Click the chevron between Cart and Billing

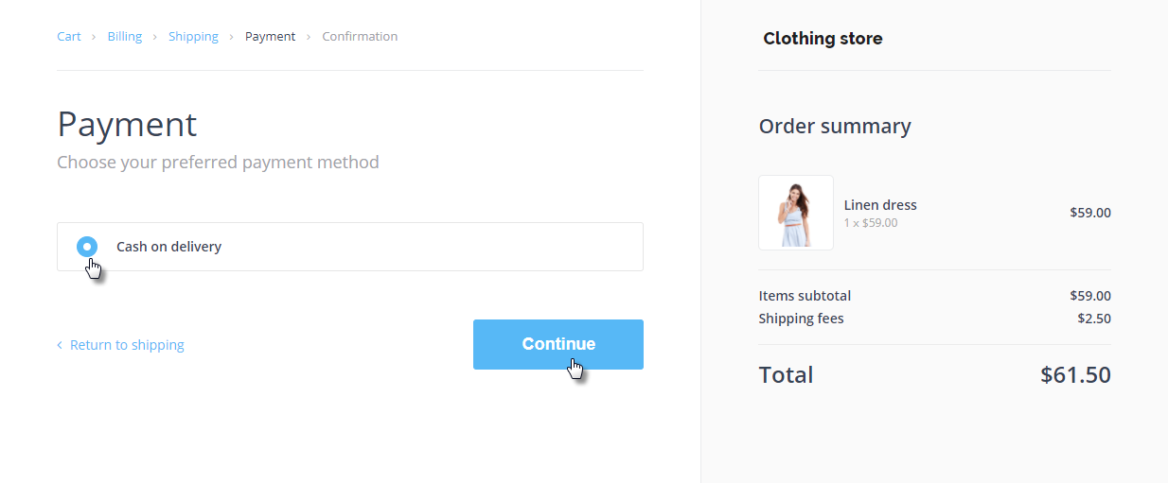tap(94, 37)
